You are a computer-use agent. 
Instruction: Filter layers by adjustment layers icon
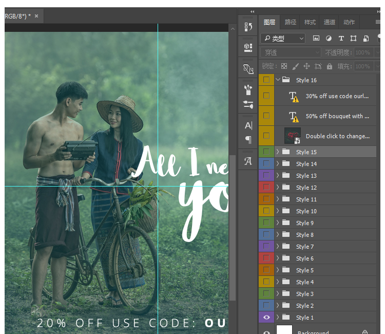(329, 39)
